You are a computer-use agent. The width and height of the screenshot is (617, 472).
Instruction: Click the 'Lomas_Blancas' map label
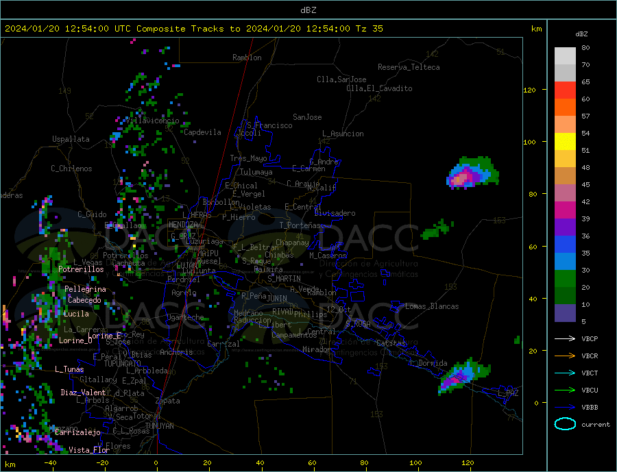click(432, 306)
